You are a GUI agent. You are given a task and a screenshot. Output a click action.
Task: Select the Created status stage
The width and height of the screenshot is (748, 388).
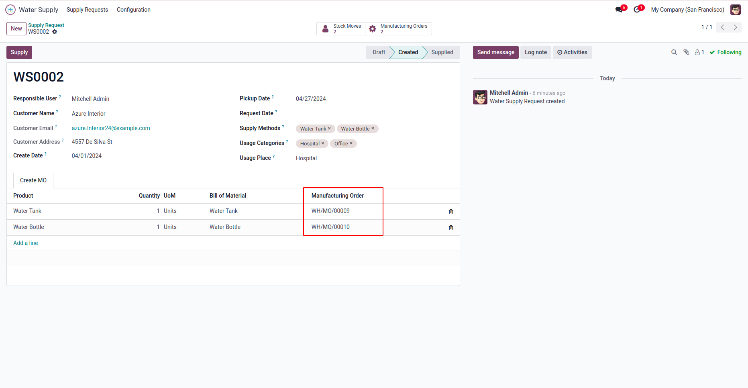click(x=408, y=52)
